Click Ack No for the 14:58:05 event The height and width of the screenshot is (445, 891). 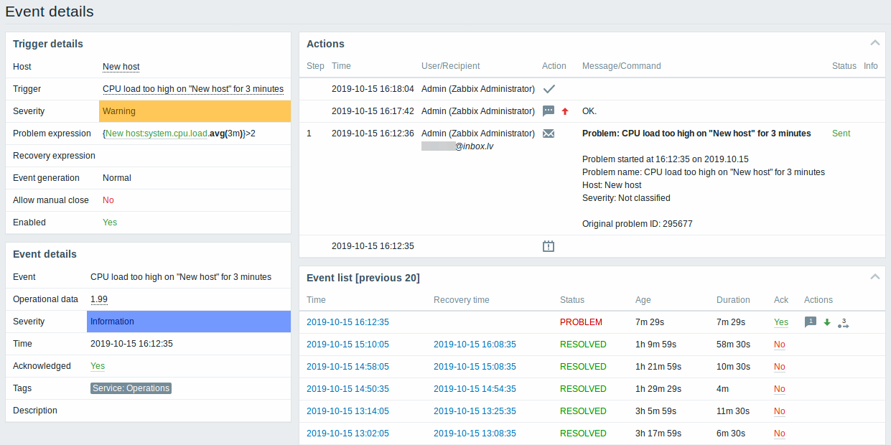[780, 367]
